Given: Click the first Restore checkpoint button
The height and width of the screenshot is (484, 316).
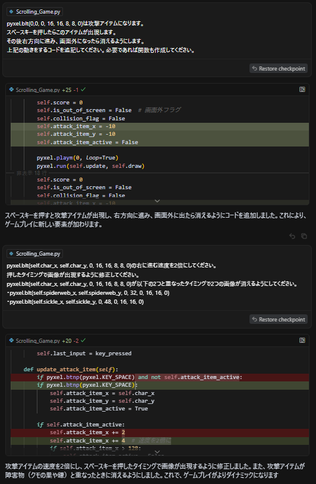Looking at the screenshot, I should click(279, 69).
